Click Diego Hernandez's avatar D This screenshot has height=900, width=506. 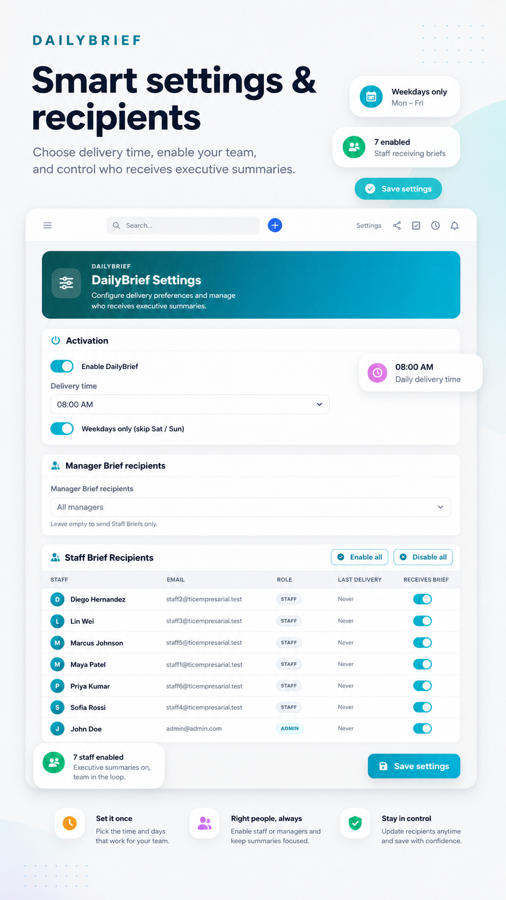(x=58, y=599)
